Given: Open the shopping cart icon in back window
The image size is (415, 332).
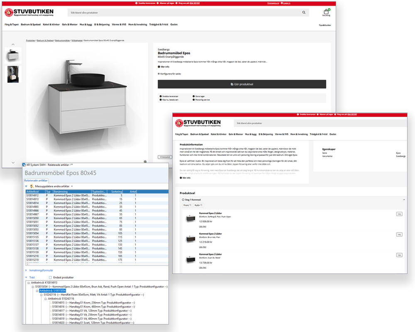Looking at the screenshot, I should point(326,12).
